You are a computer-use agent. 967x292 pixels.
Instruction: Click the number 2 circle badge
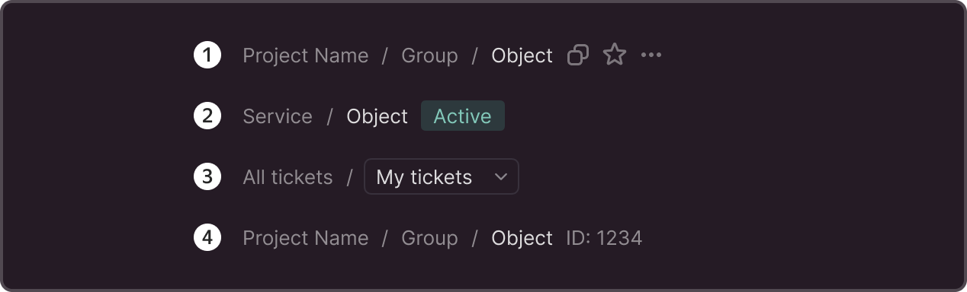click(207, 116)
